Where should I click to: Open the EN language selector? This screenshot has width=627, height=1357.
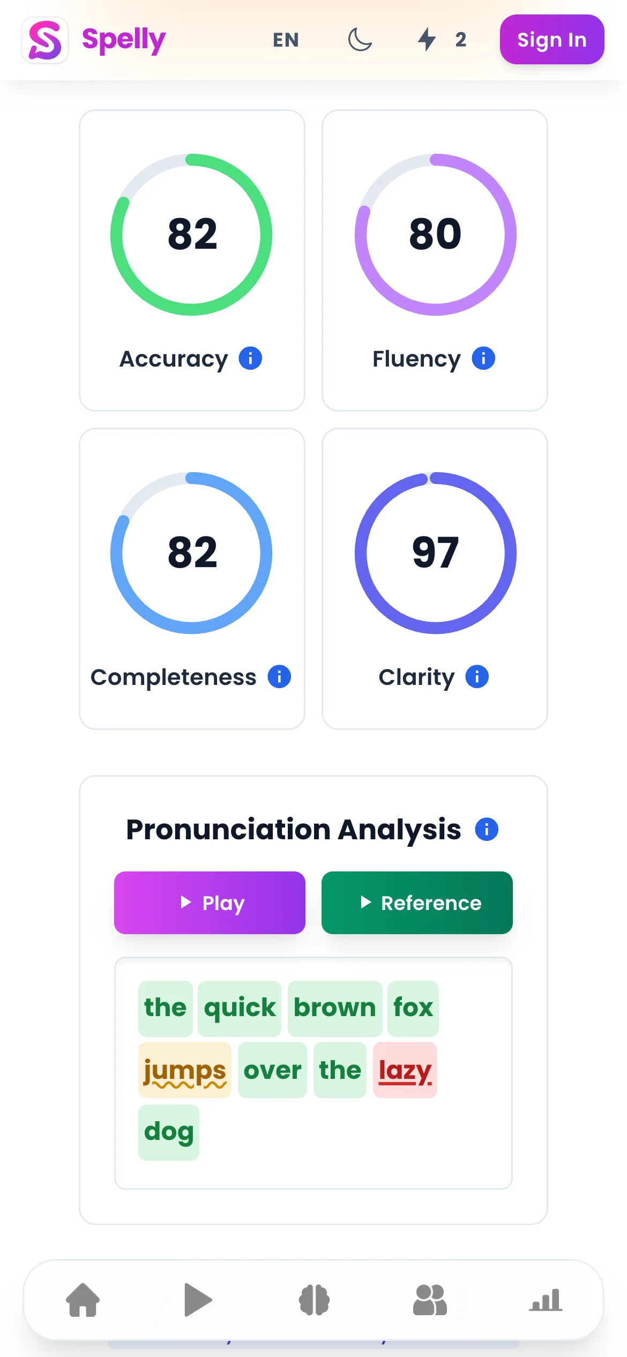286,40
